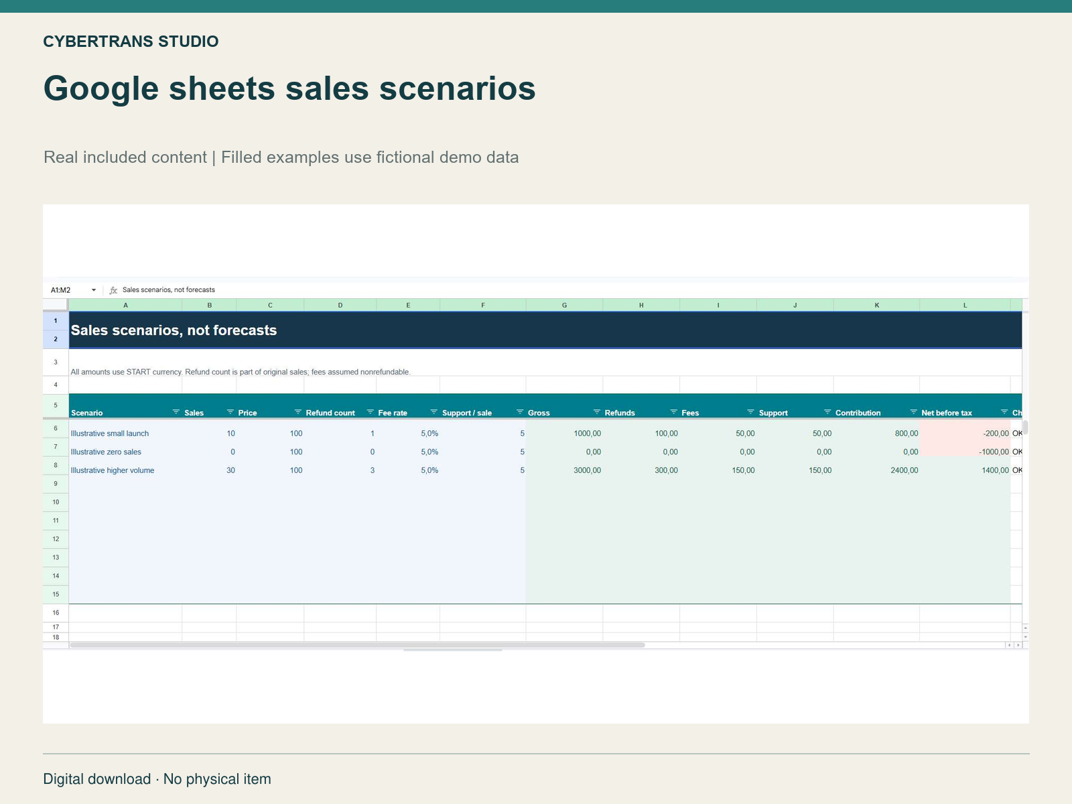This screenshot has width=1072, height=804.
Task: Select row 6 header
Action: [56, 429]
